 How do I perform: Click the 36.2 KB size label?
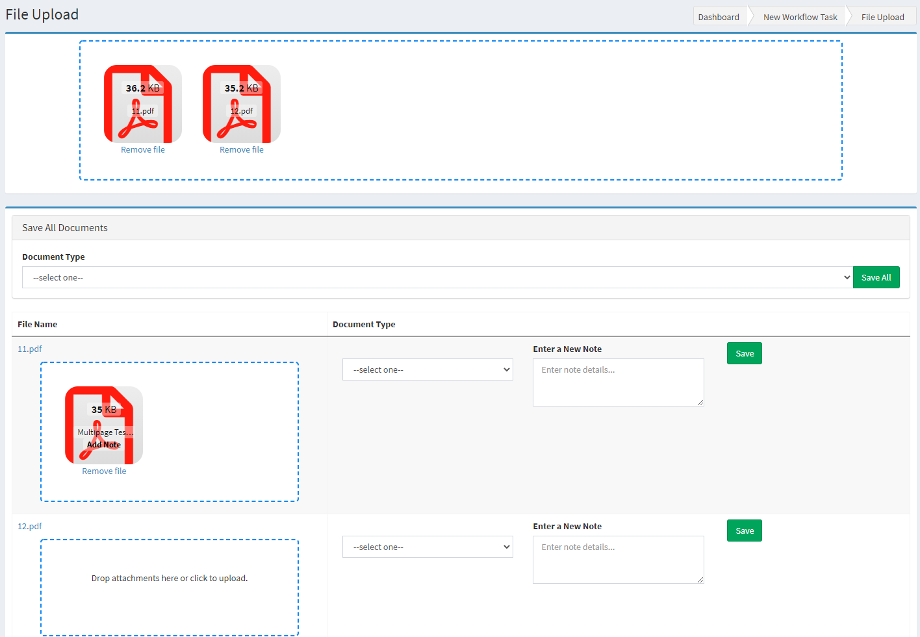143,88
